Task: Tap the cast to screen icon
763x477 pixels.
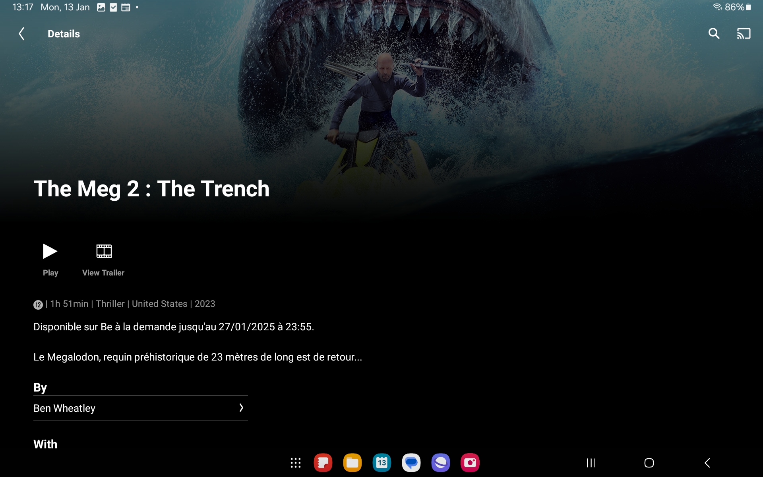Action: point(743,34)
